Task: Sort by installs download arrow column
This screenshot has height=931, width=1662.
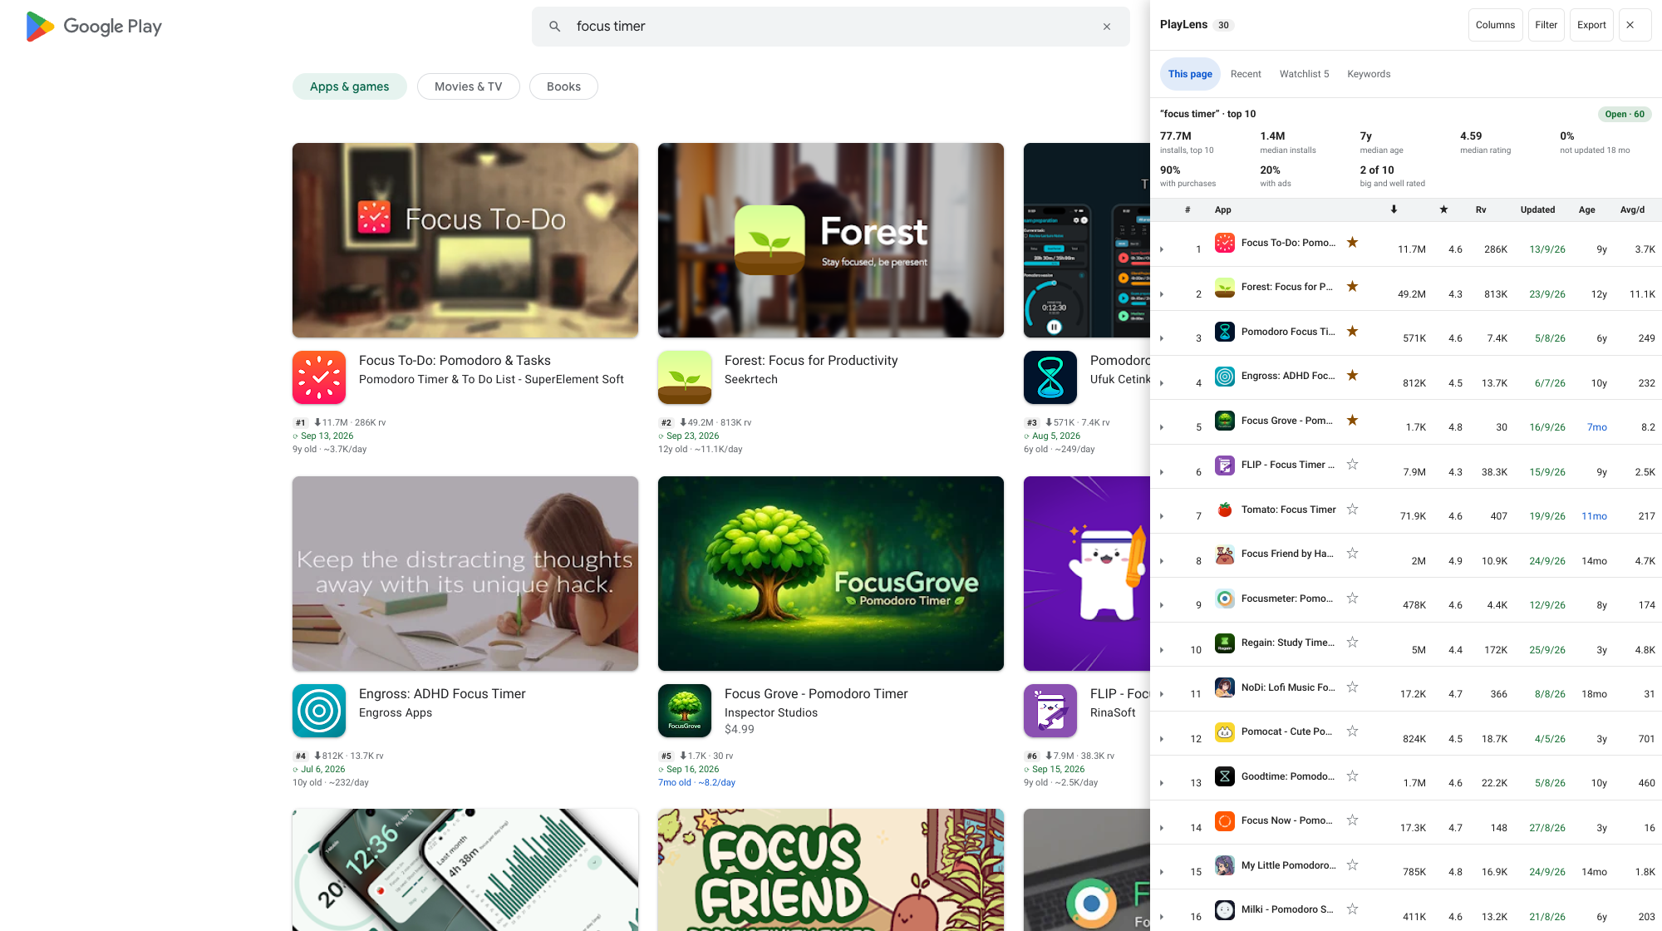Action: pos(1394,209)
